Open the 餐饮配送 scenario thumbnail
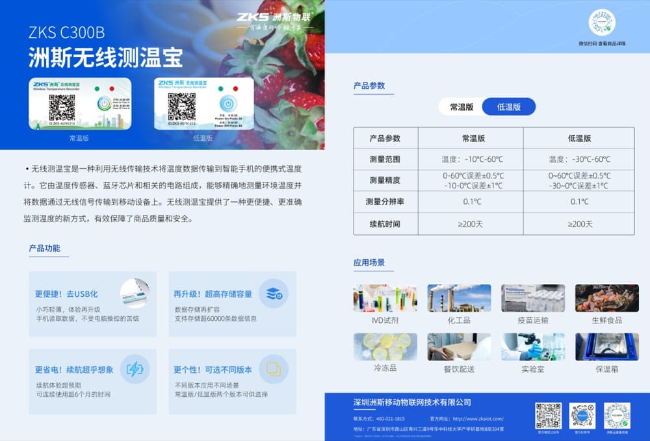 [x=459, y=347]
